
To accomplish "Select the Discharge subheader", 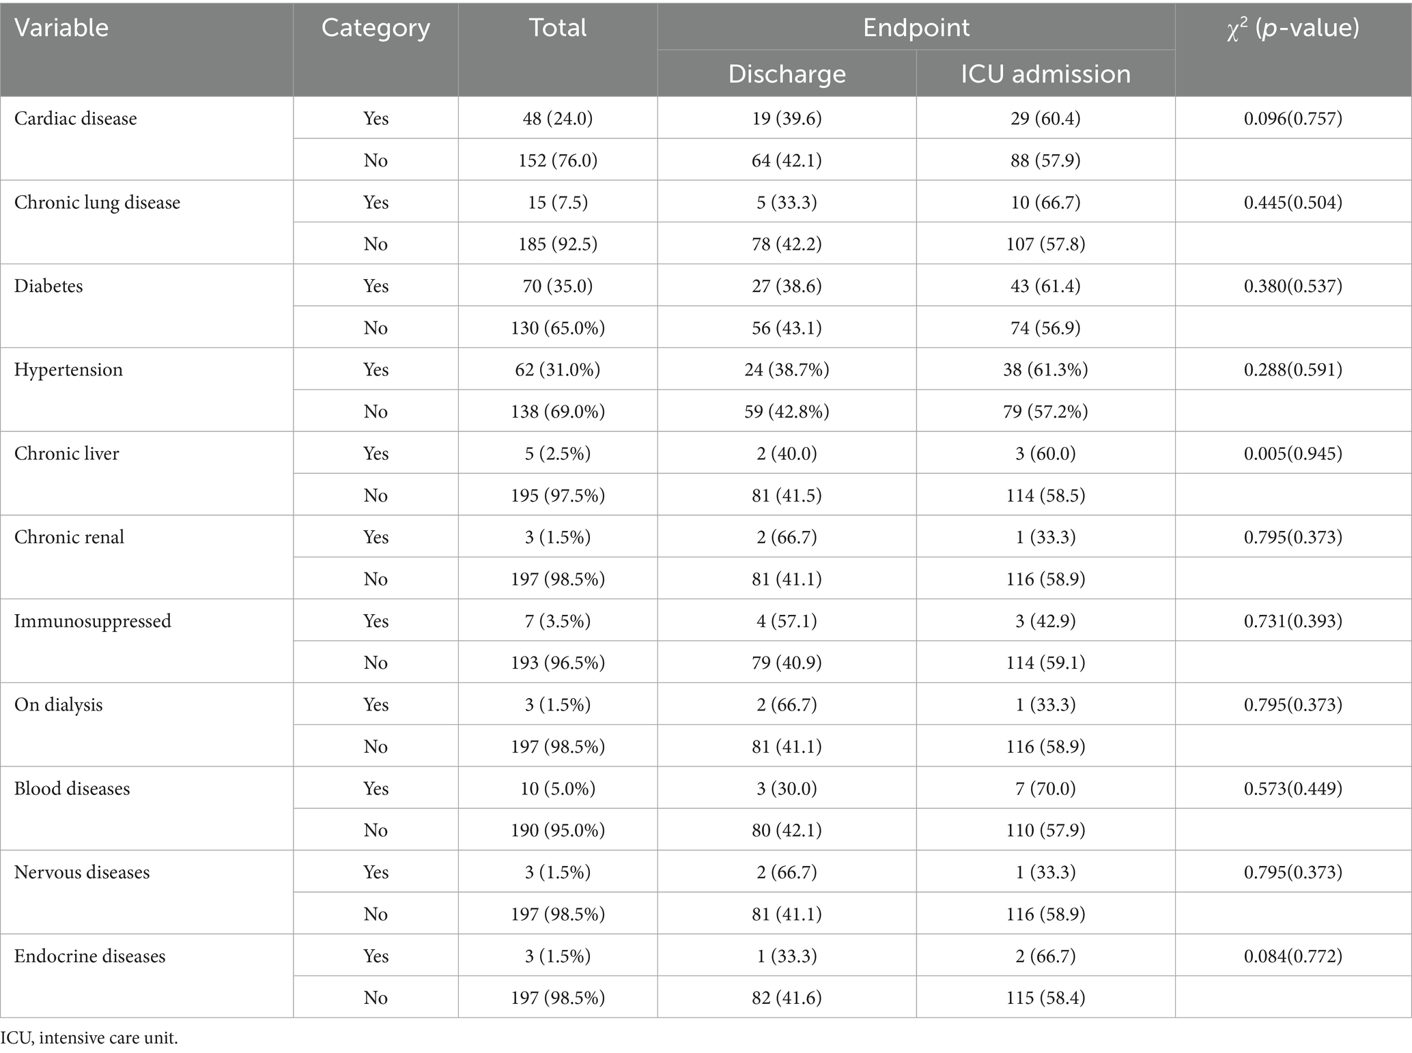I will click(x=787, y=74).
